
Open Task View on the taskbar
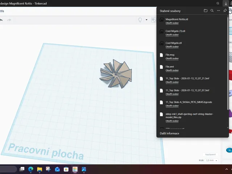point(22,169)
